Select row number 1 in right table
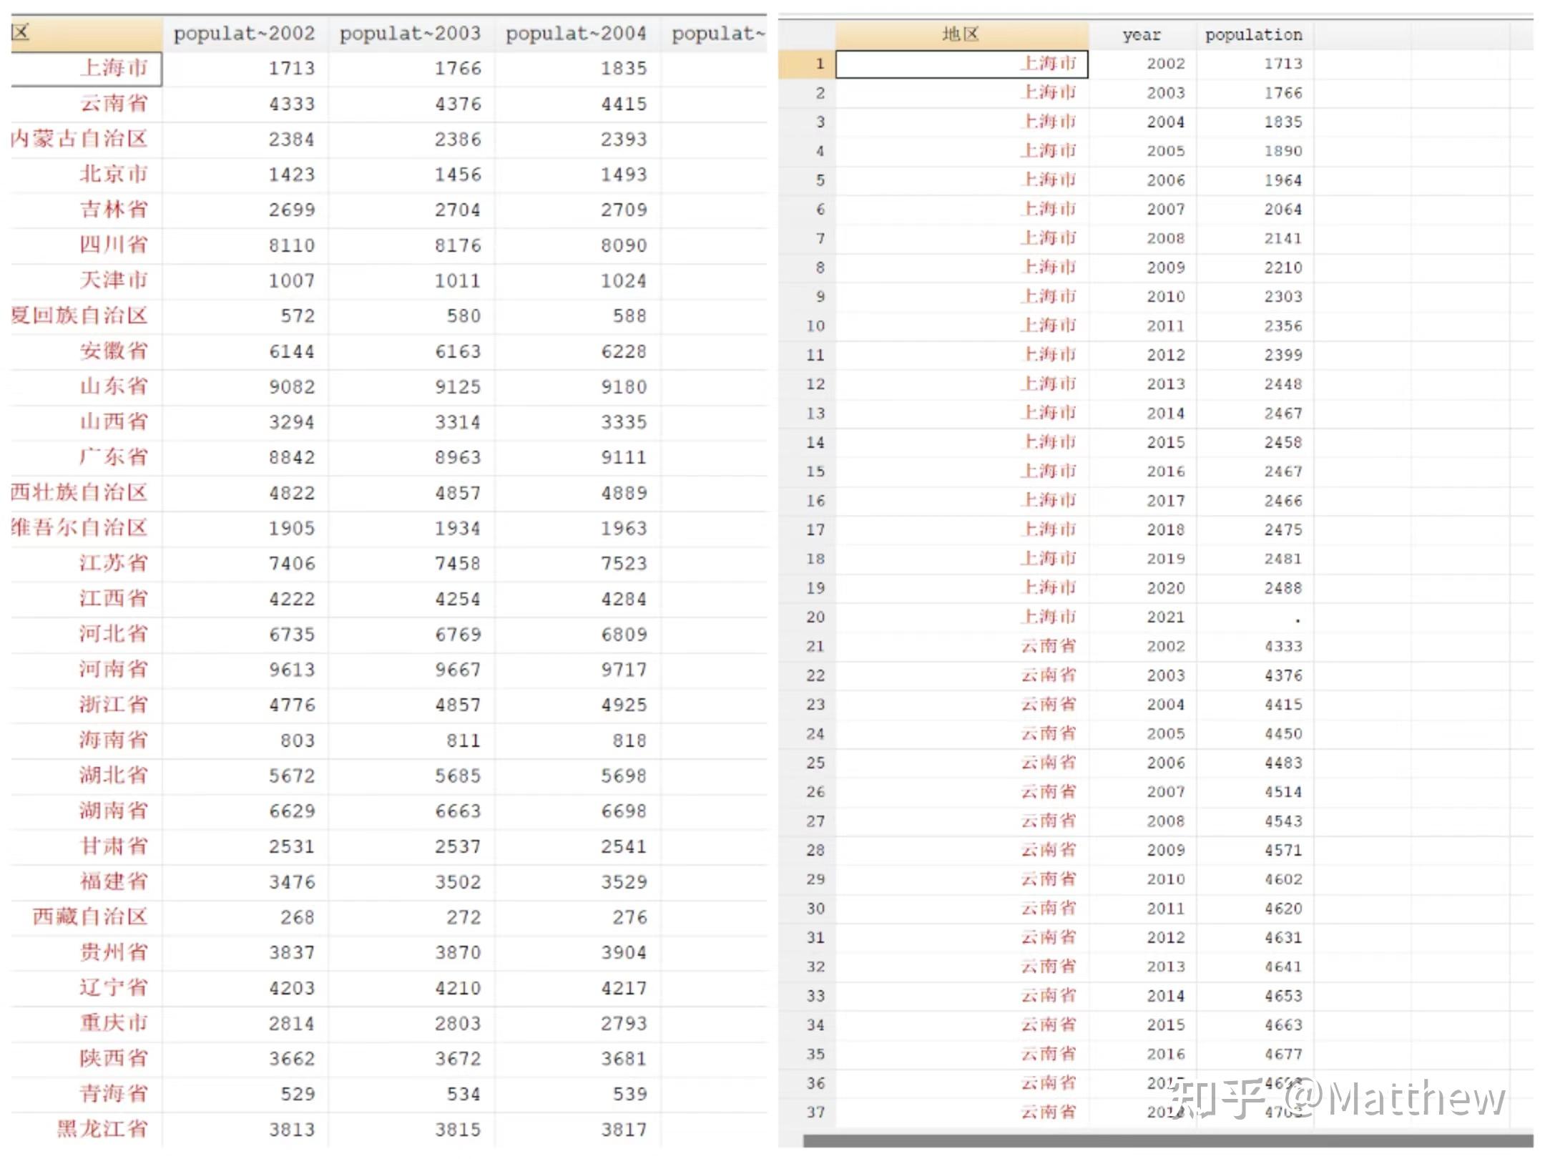Screen dimensions: 1545x1159 coord(820,64)
